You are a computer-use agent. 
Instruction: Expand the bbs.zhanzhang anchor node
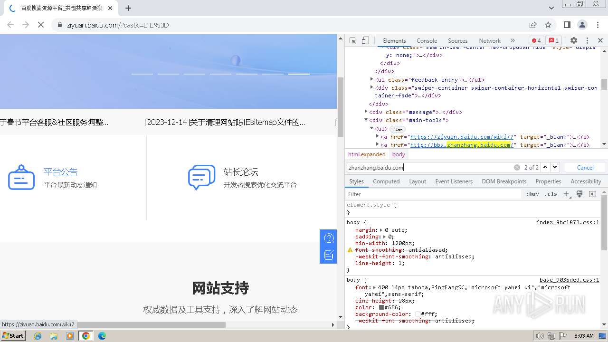(378, 144)
